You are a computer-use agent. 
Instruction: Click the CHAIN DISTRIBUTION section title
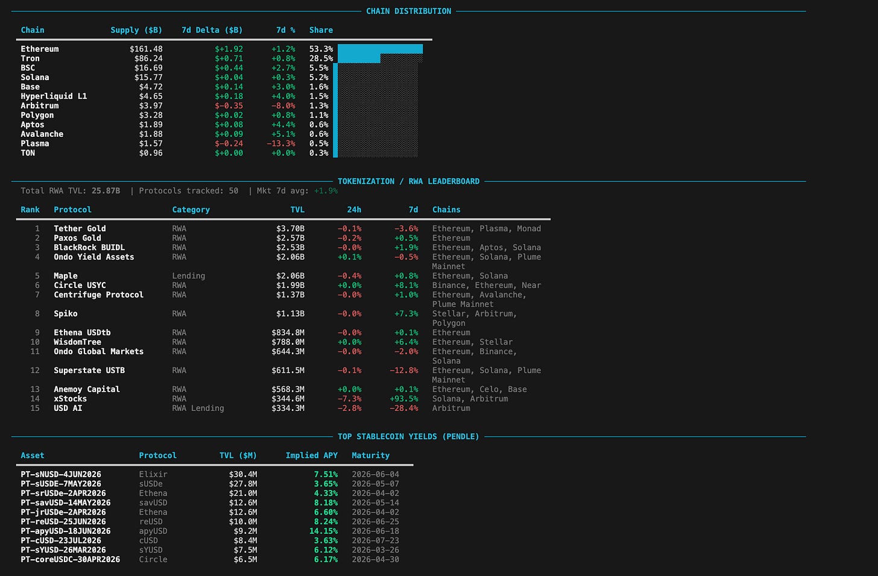[x=408, y=11]
